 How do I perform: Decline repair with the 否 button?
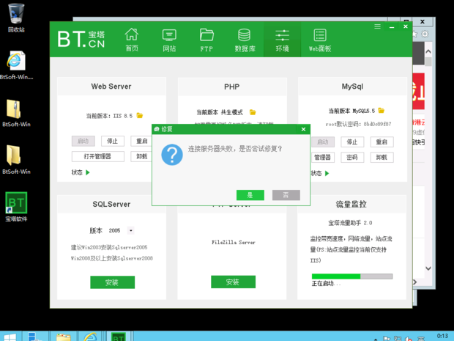pos(286,195)
